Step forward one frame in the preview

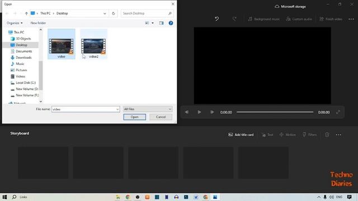coord(212,112)
